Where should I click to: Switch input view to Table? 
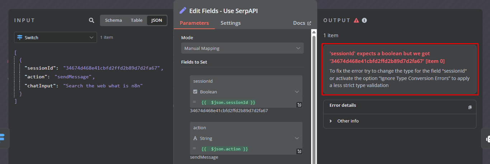pos(137,20)
